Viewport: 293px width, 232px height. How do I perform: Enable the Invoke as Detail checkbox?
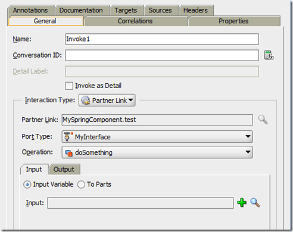point(69,86)
